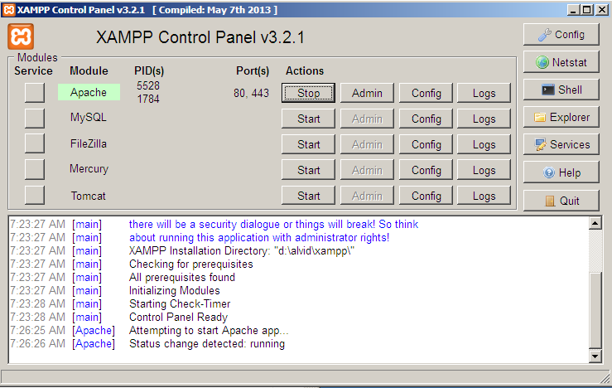Screen dimensions: 612x388
Task: Click Apache ports 80, 443 value
Action: (251, 93)
